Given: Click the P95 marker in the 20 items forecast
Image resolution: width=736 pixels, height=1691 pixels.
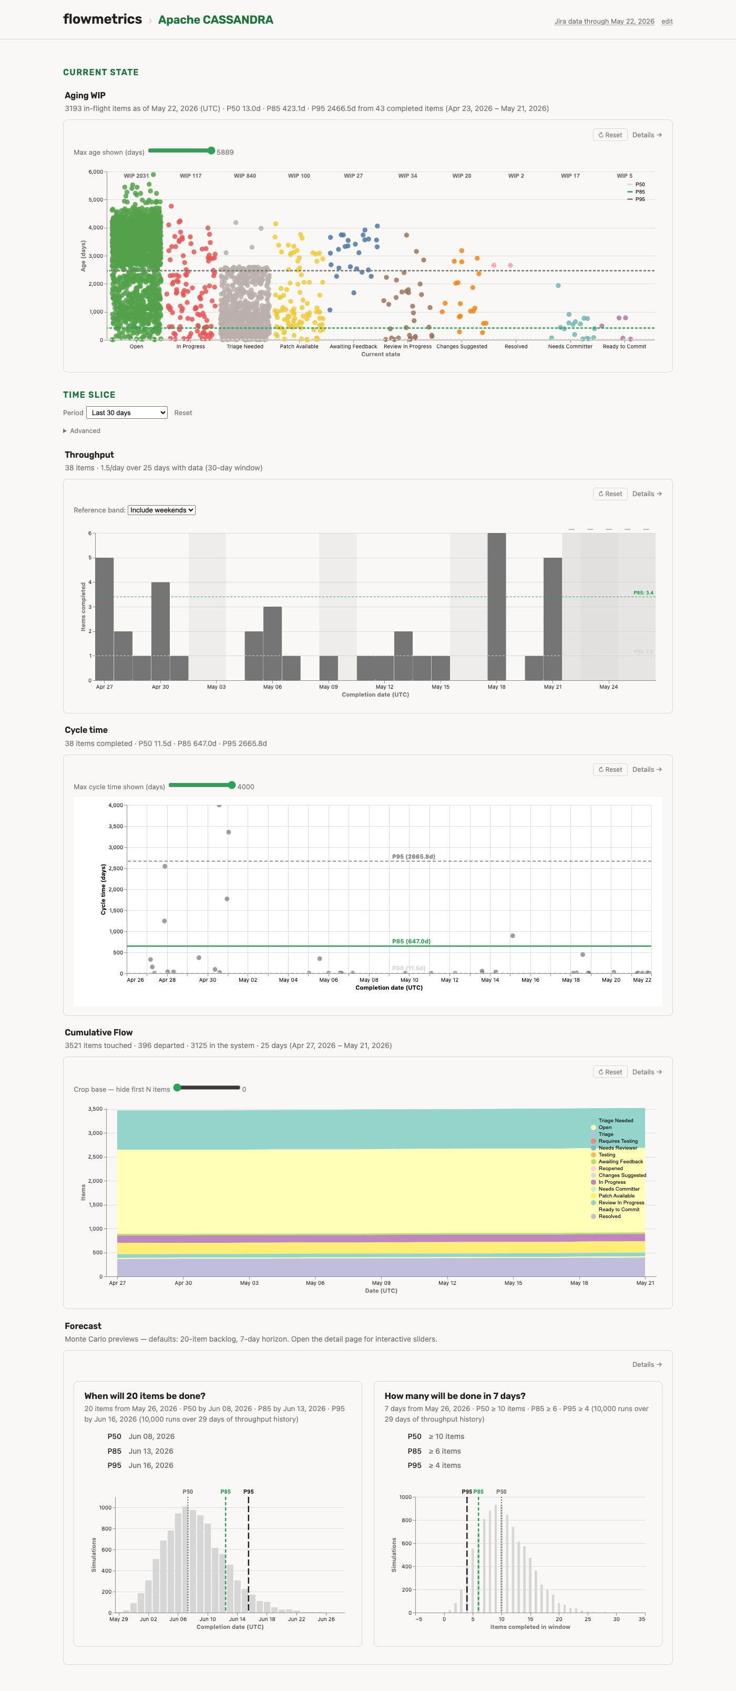Looking at the screenshot, I should click(x=249, y=1492).
